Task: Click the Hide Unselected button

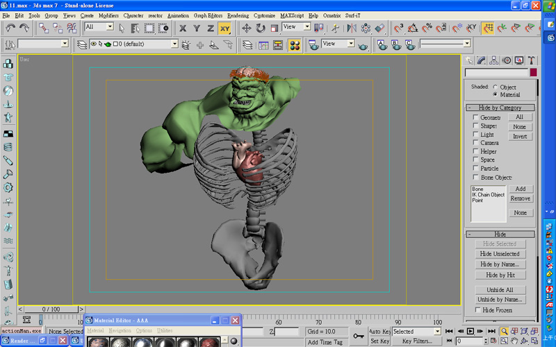Action: point(500,254)
